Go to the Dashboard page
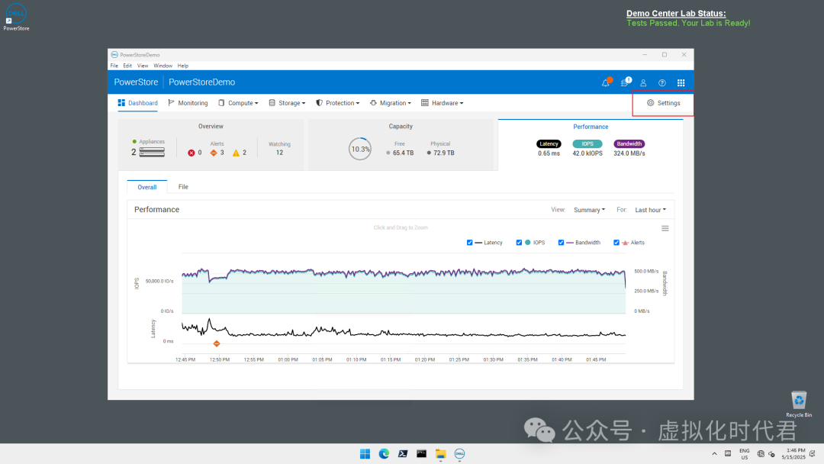 [137, 103]
